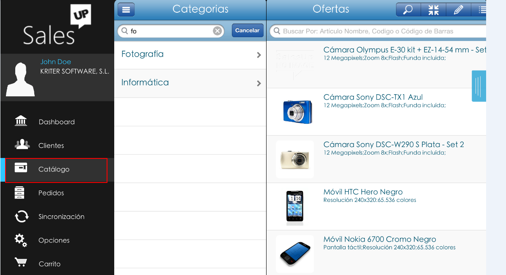Open Dashboard menu item

[57, 122]
